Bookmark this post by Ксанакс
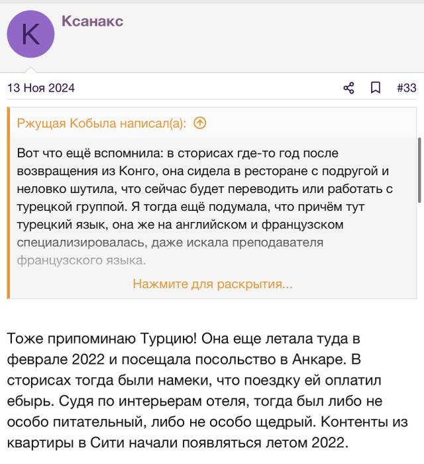Viewport: 424px width, 464px height. [376, 88]
